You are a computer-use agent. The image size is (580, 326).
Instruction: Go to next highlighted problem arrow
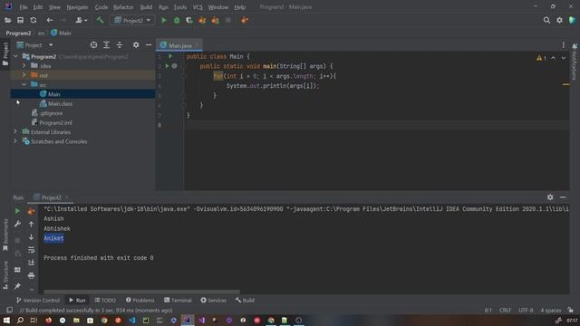[564, 58]
